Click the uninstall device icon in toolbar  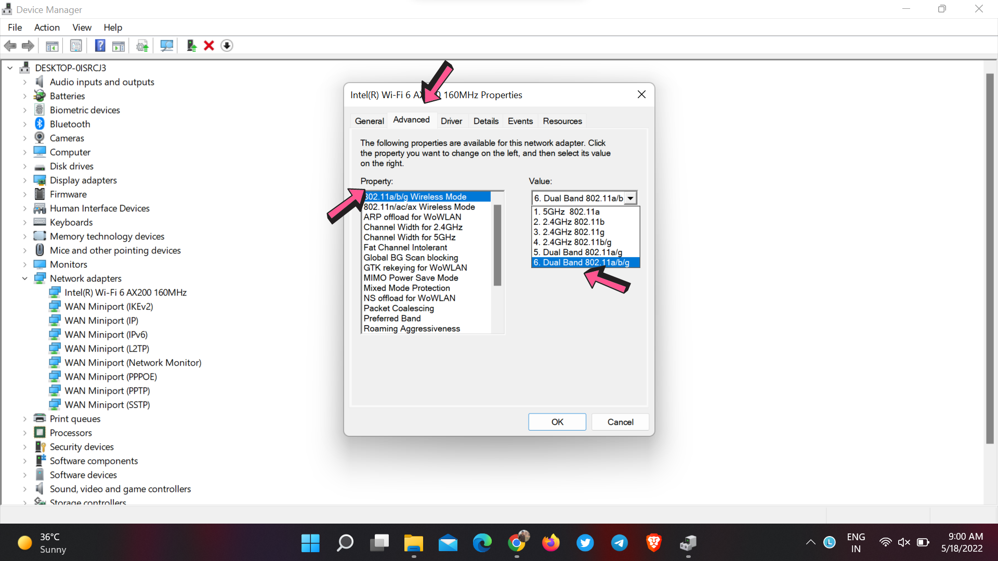tap(210, 45)
